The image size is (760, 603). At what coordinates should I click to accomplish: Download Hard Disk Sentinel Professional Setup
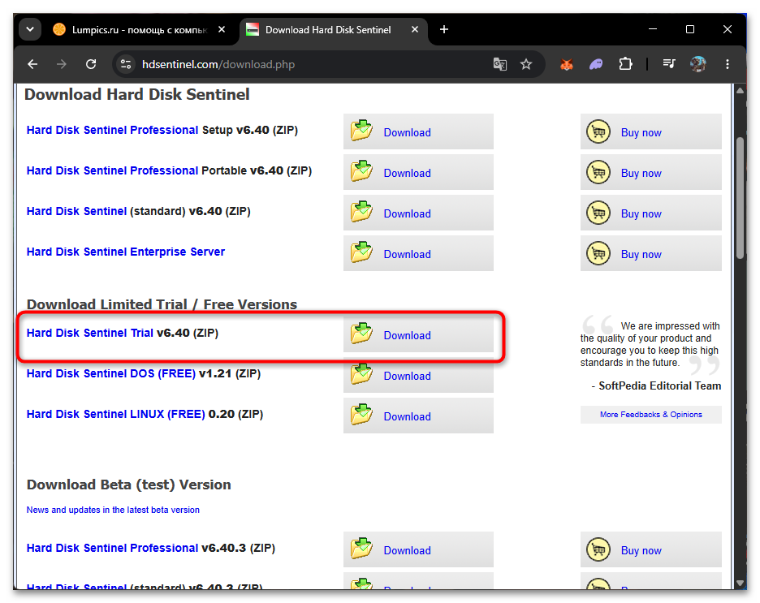tap(418, 131)
